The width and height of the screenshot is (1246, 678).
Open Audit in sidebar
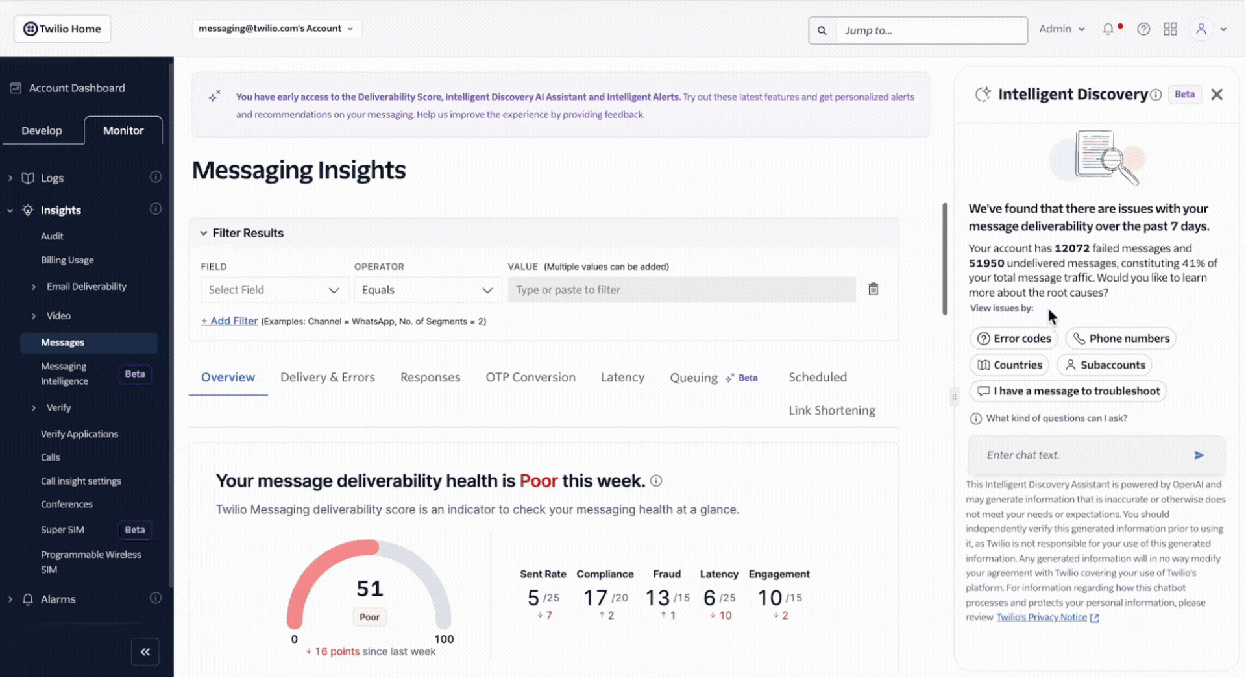[x=52, y=236]
